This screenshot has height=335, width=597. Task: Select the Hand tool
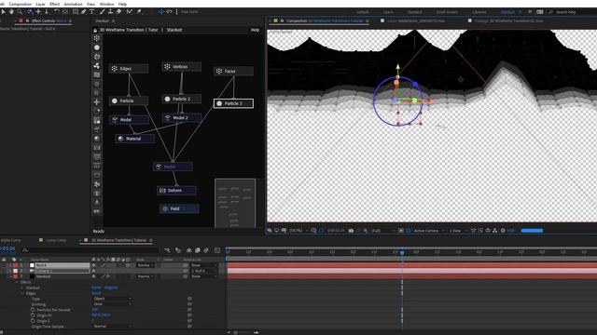click(11, 12)
